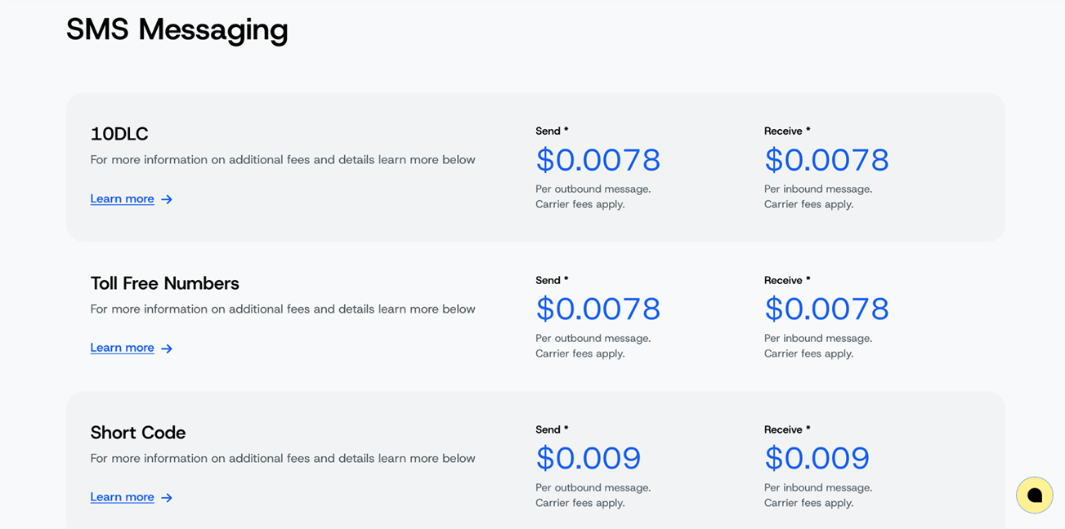This screenshot has height=529, width=1065.
Task: Click the SMS Messaging heading
Action: click(x=177, y=30)
